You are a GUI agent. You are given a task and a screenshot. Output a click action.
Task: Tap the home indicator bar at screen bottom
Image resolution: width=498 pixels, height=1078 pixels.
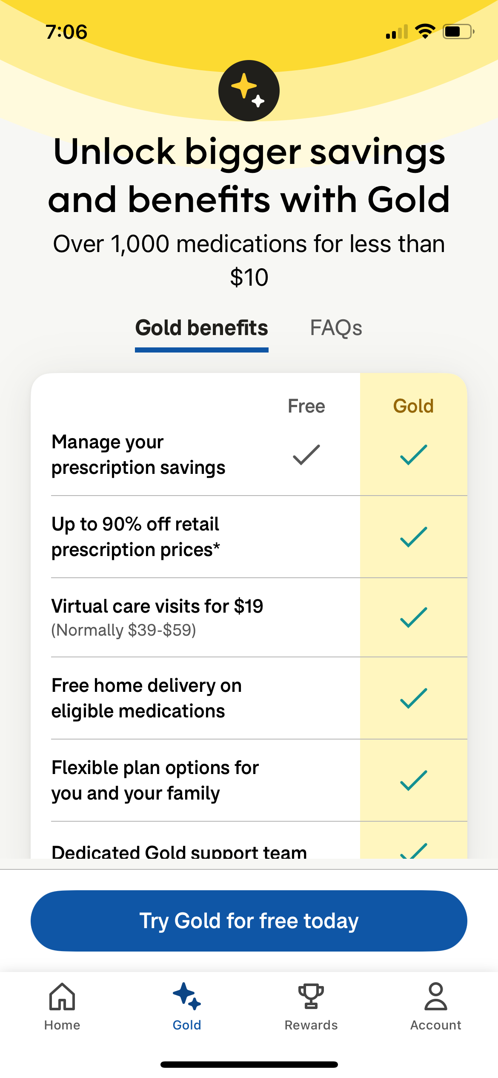[x=249, y=1064]
